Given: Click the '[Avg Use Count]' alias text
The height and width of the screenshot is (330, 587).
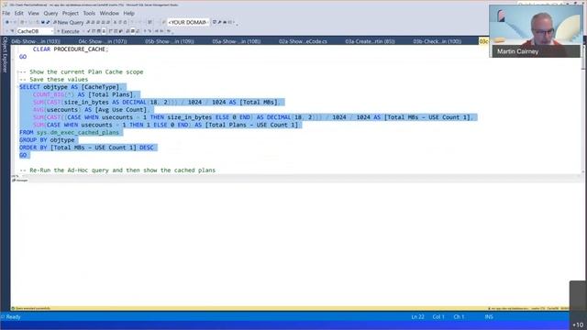Looking at the screenshot, I should (121, 110).
